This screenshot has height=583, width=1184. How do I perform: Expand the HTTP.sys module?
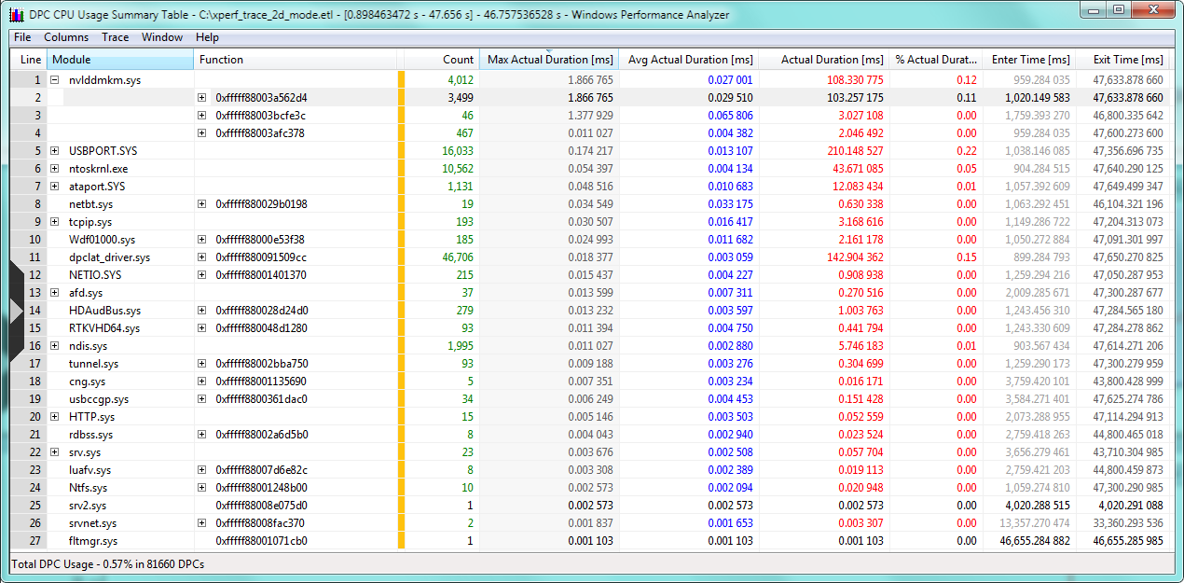click(x=54, y=417)
